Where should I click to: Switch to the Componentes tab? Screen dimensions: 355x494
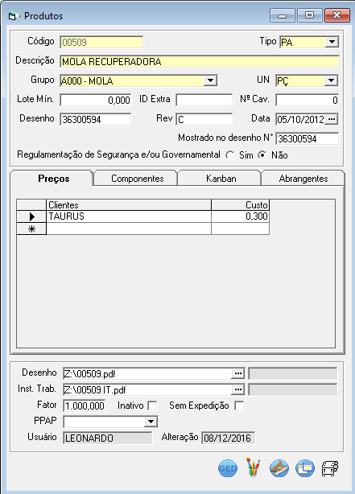[x=136, y=179]
